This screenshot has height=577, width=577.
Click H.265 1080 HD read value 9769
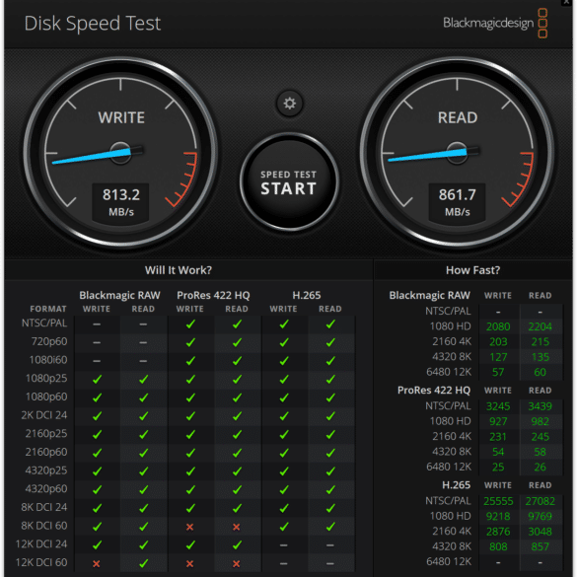pos(540,516)
